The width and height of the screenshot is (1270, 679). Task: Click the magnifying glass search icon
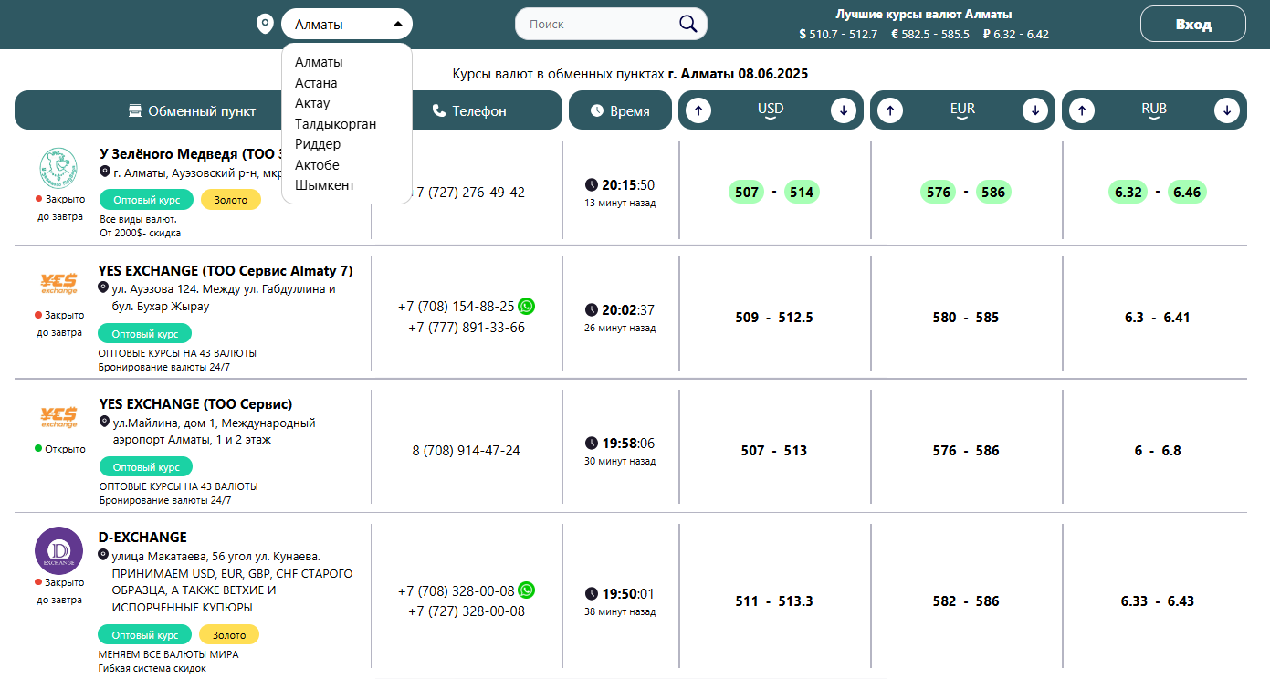pos(688,24)
